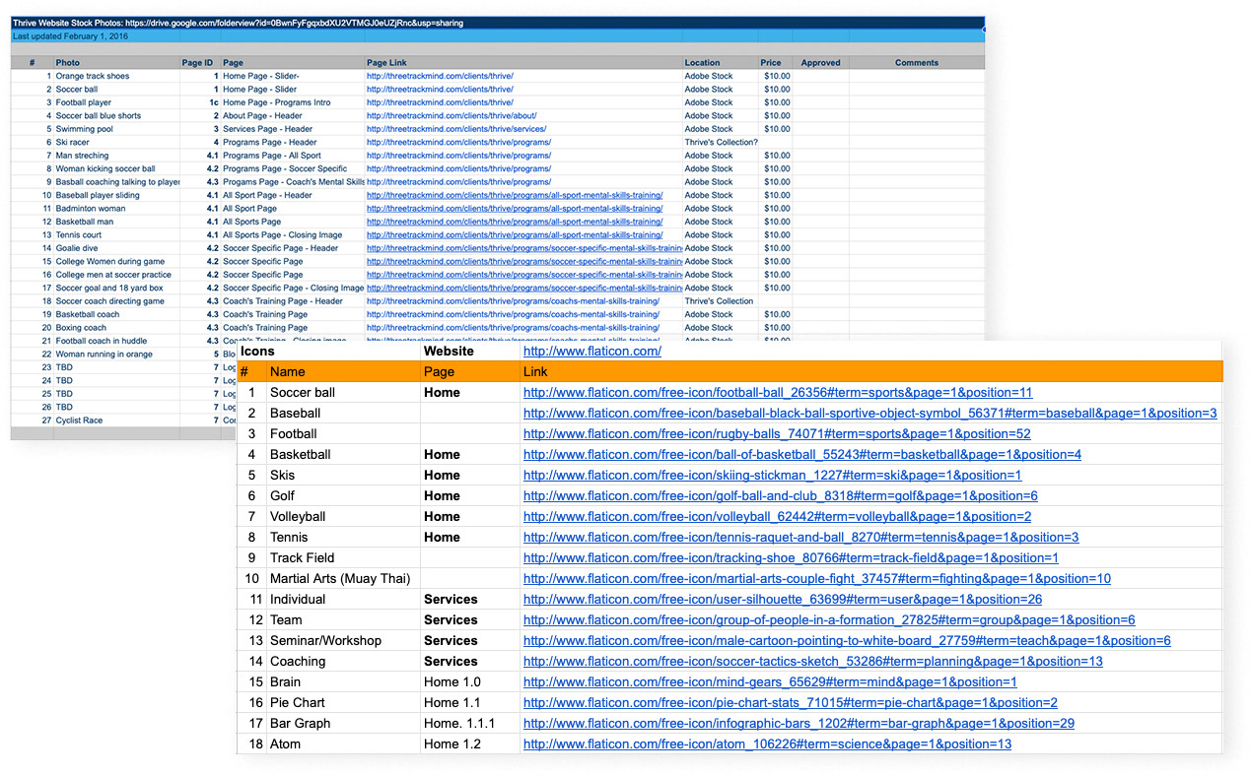Open the tennis-raquet-and-ball icon link

[800, 537]
